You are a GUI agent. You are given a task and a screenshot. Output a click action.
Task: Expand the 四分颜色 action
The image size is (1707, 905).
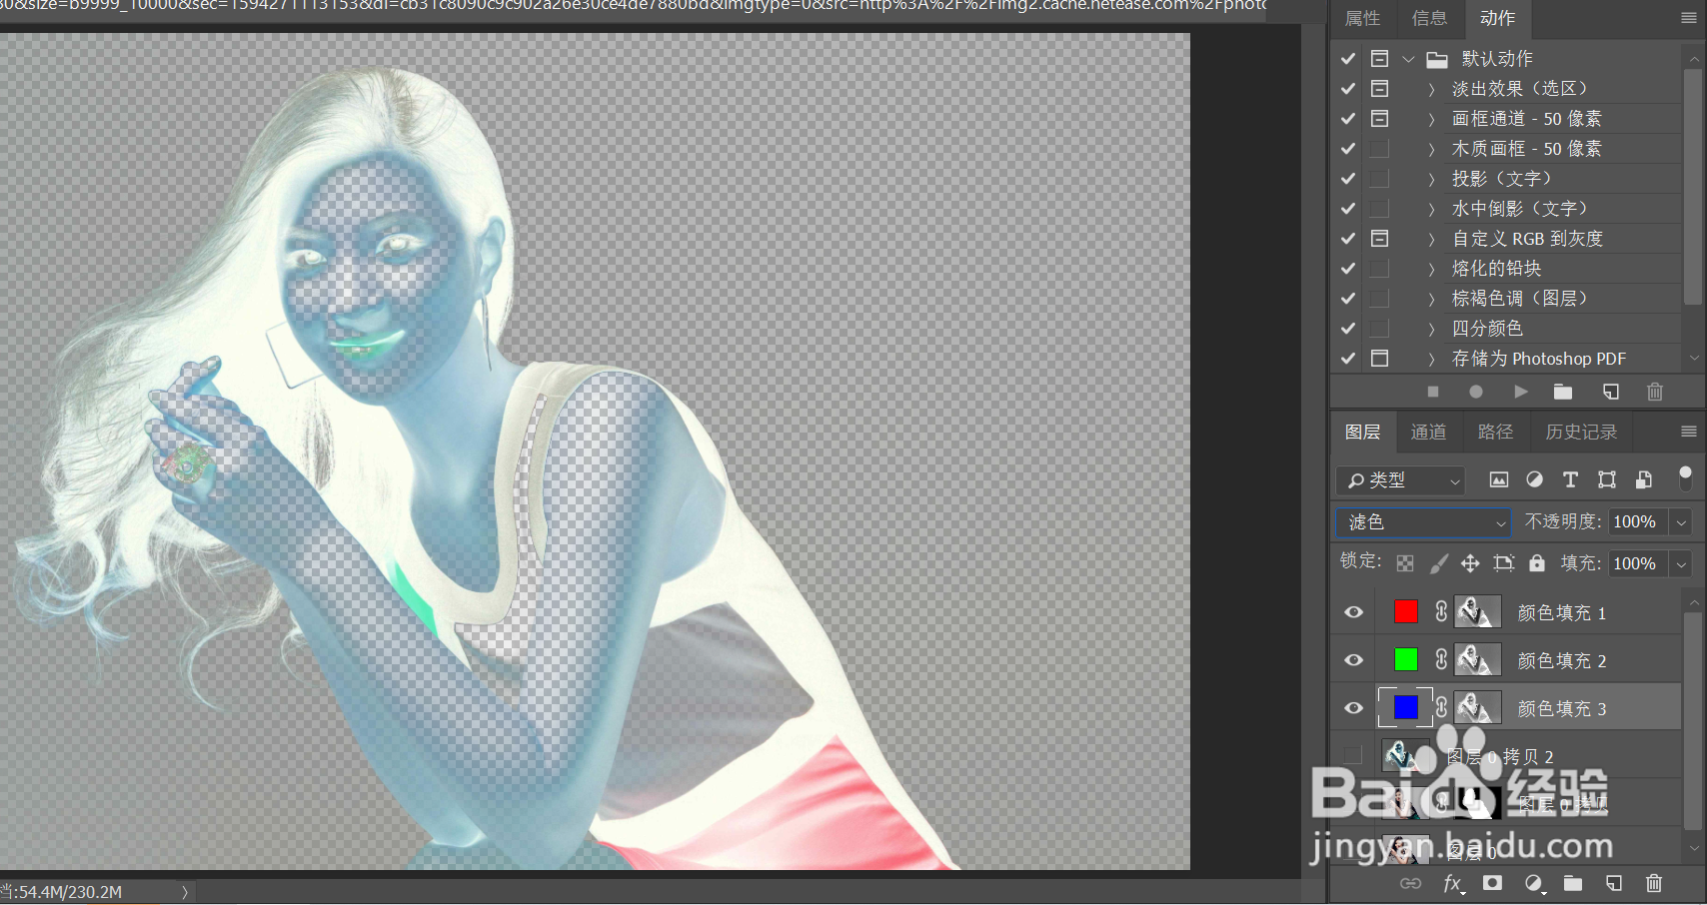[1431, 329]
